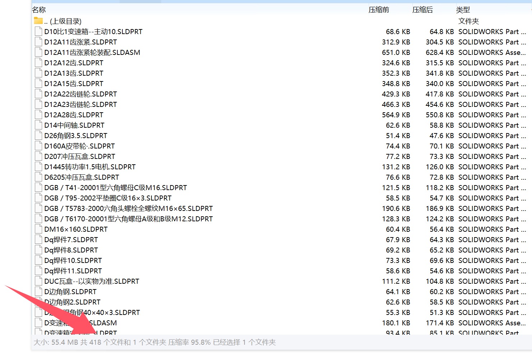Click the file icon of Dq焊件11.SLDPRT
532x363 pixels.
[38, 270]
